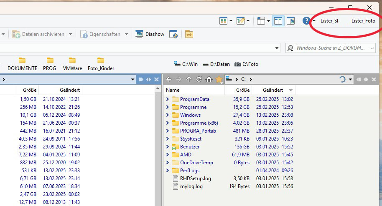382x206 pixels.
Task: Go forward in right pane
Action: [179, 79]
